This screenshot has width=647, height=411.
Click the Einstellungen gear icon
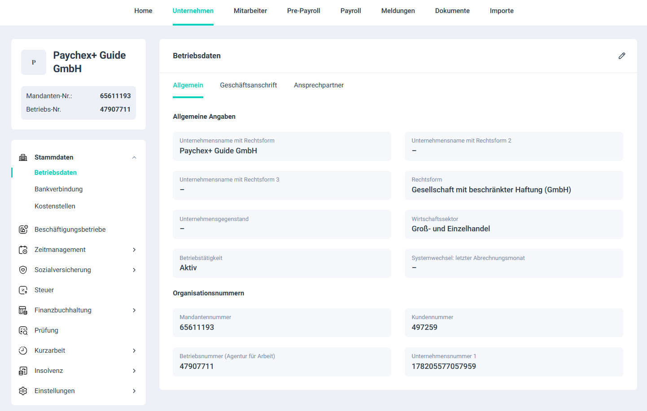(23, 391)
